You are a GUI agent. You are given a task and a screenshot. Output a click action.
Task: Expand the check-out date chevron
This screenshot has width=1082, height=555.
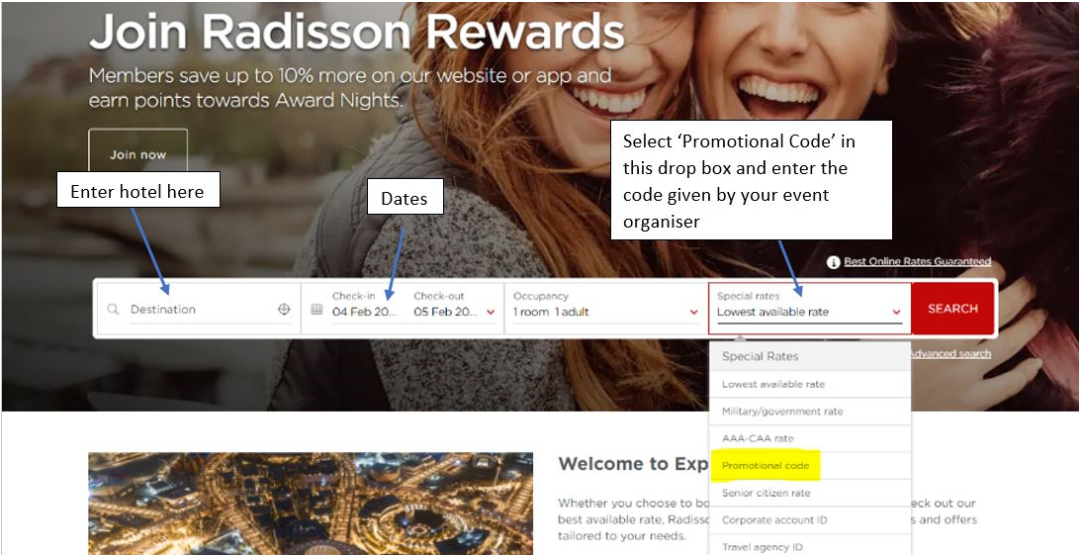tap(491, 312)
